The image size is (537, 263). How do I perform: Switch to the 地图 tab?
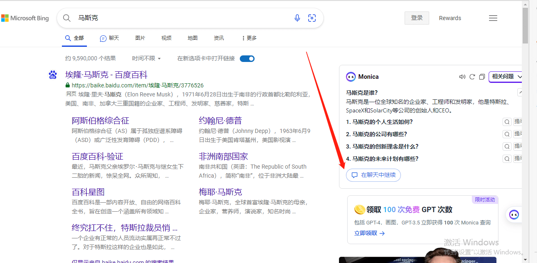pyautogui.click(x=193, y=38)
